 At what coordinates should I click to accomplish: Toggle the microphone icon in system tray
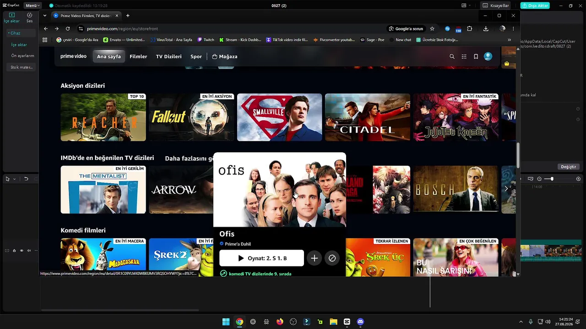[x=531, y=322]
